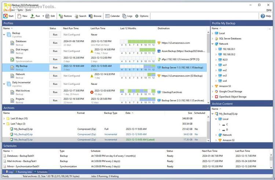
Task: Click the red error icon on Mail Archives row
Action: point(92,92)
